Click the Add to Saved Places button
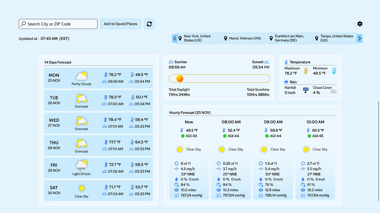 pos(120,24)
